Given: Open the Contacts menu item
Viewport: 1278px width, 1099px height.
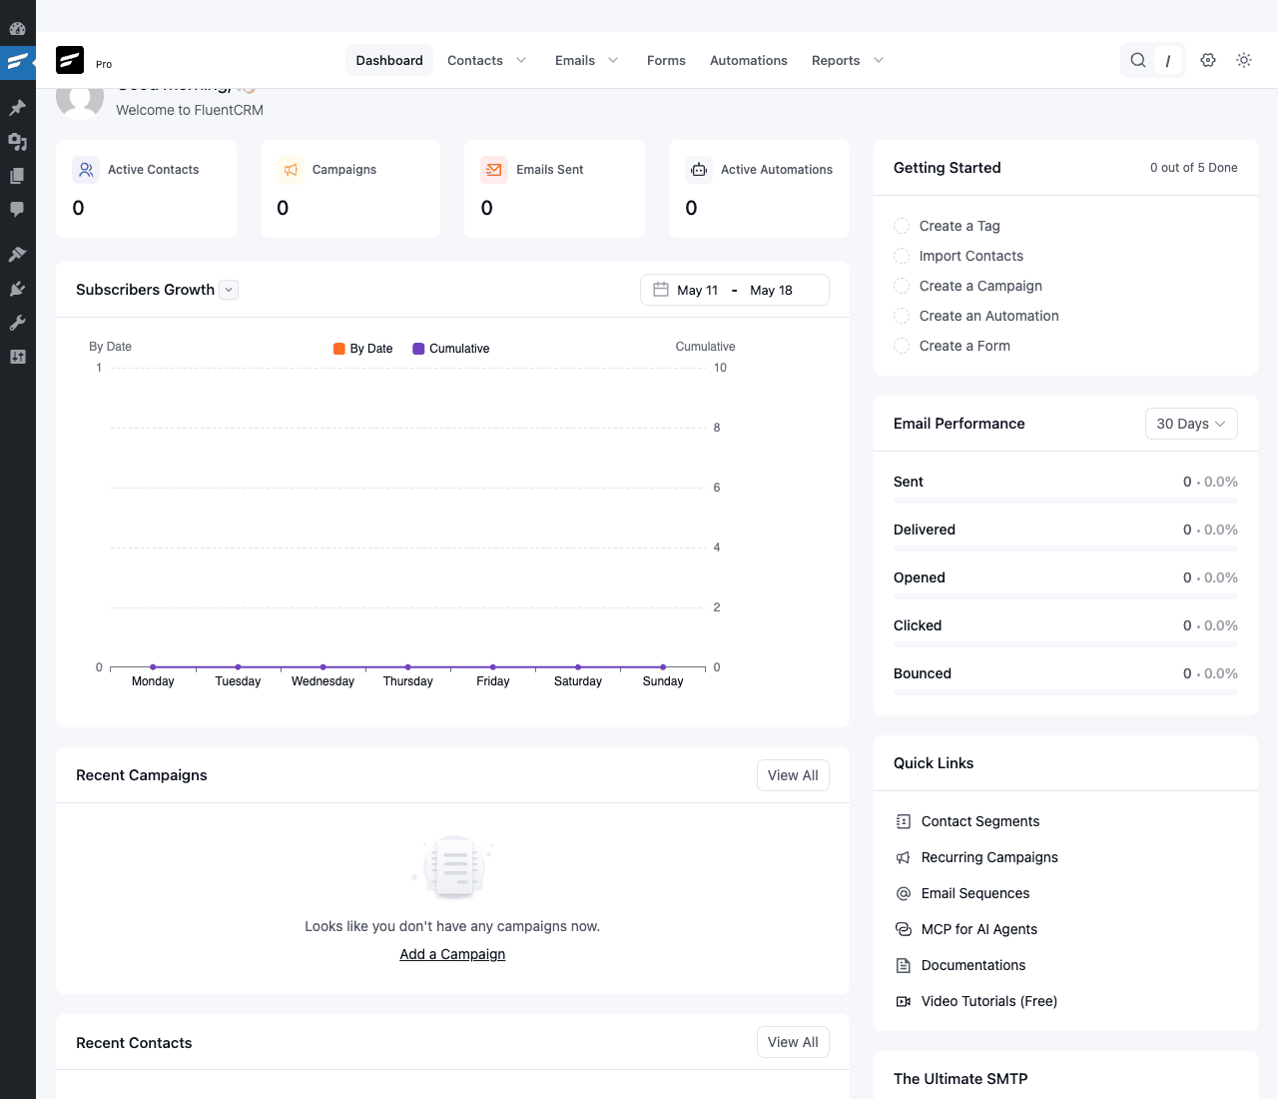Looking at the screenshot, I should pyautogui.click(x=475, y=60).
